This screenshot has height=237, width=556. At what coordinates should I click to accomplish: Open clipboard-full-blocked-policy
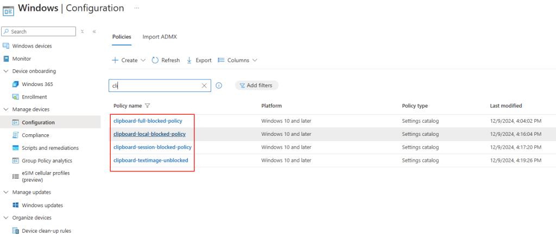pyautogui.click(x=148, y=121)
